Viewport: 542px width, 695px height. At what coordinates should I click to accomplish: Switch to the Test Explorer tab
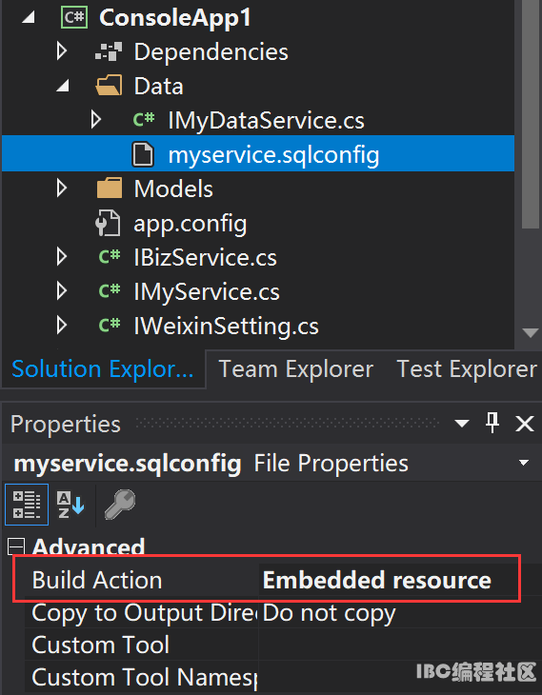pyautogui.click(x=467, y=368)
